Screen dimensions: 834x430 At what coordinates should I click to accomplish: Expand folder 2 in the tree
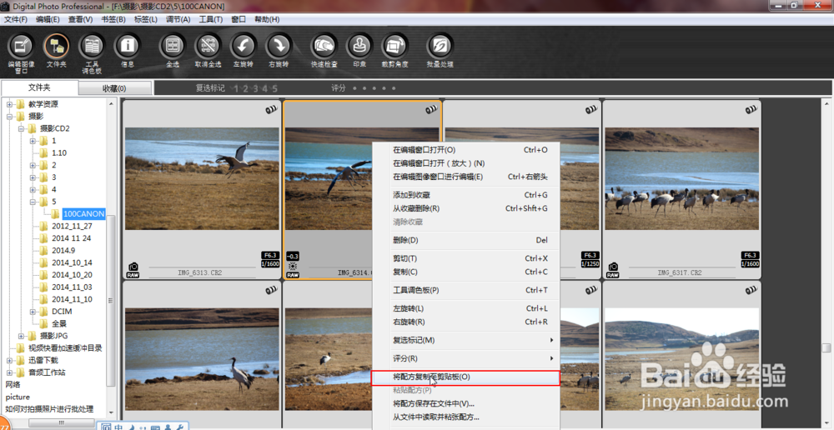(33, 165)
